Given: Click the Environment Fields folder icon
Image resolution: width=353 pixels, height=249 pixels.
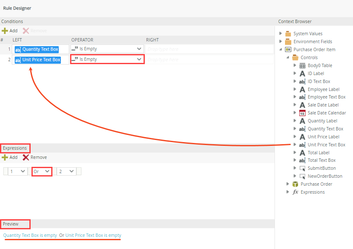Looking at the screenshot, I should click(x=288, y=41).
